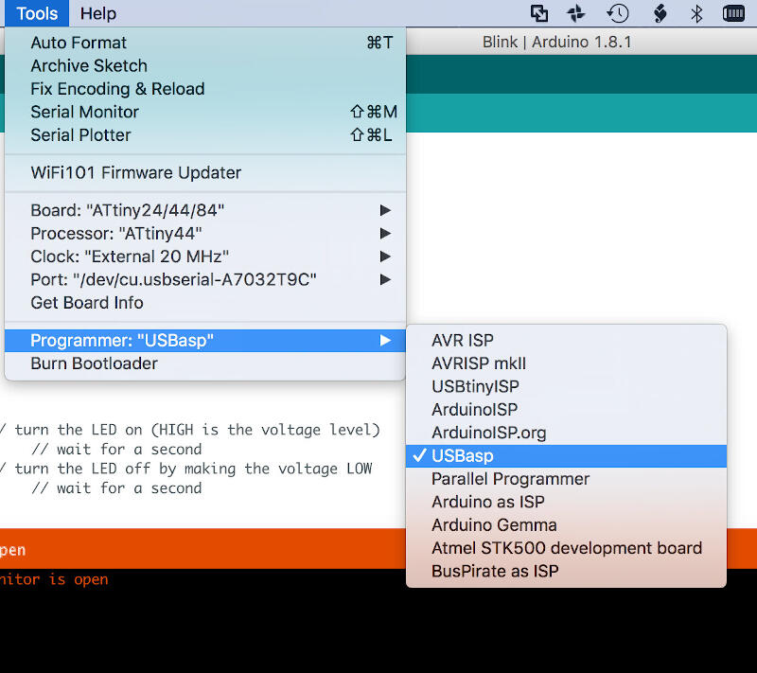757x673 pixels.
Task: Expand Board ATtiny24/44/84 submenu
Action: click(205, 210)
